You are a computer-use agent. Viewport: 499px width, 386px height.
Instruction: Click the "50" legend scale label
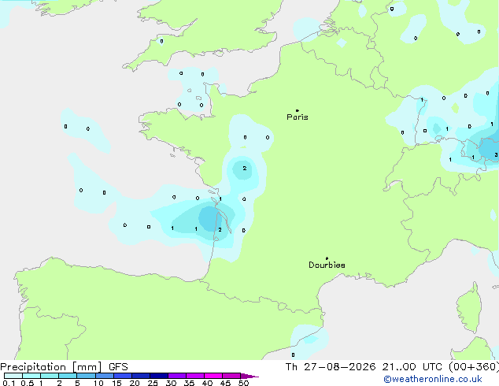[x=243, y=383]
